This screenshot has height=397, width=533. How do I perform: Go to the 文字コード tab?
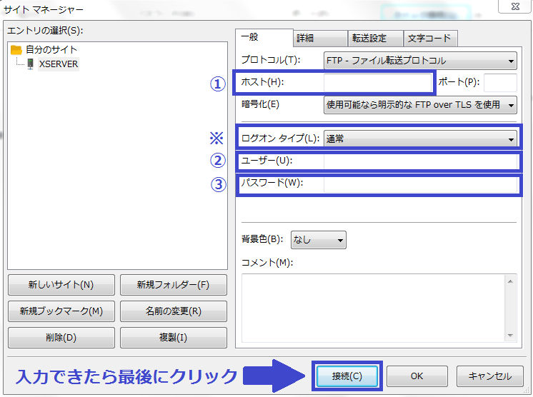pos(431,39)
